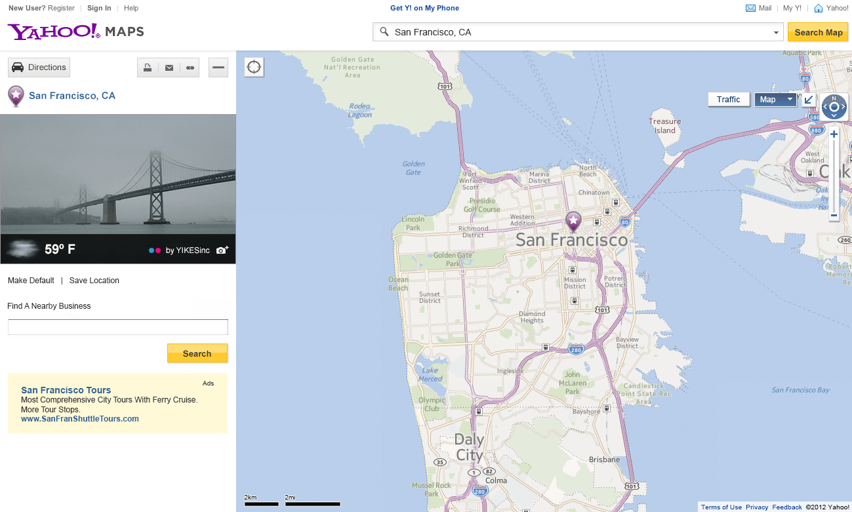Screen dimensions: 852x512
Task: Click the My Y! link
Action: (792, 8)
